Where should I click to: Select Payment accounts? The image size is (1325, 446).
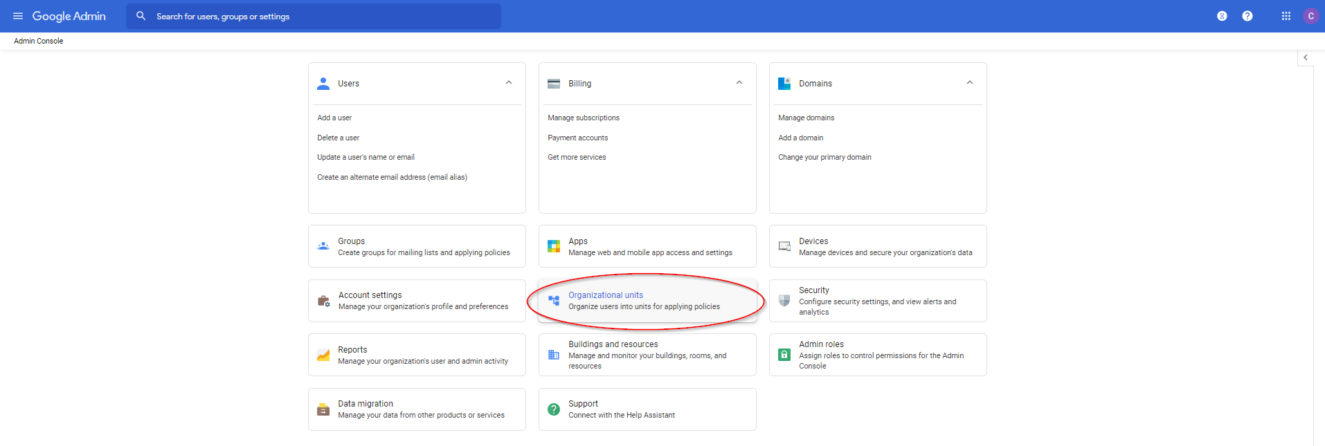[x=578, y=138]
